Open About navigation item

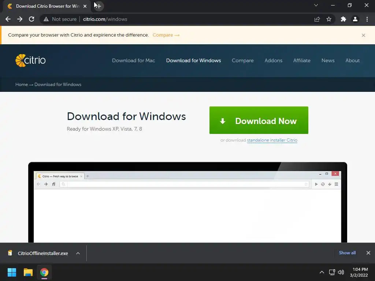(x=353, y=60)
